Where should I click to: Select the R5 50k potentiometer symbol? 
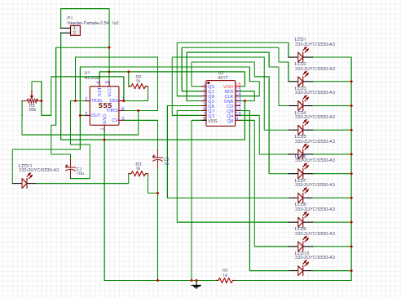[32, 100]
